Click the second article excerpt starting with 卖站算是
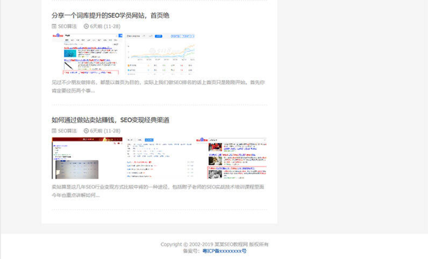Image resolution: width=428 pixels, height=259 pixels. pos(158,191)
